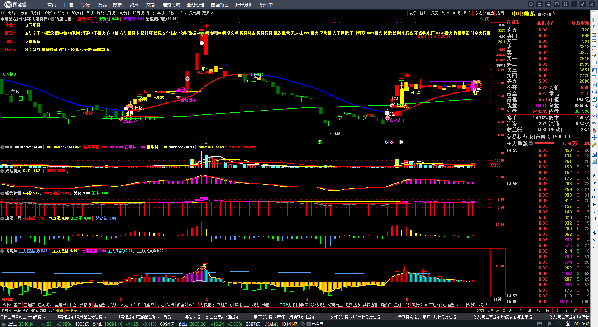Open the 模板 template selector
The height and width of the screenshot is (327, 598).
pyautogui.click(x=483, y=305)
